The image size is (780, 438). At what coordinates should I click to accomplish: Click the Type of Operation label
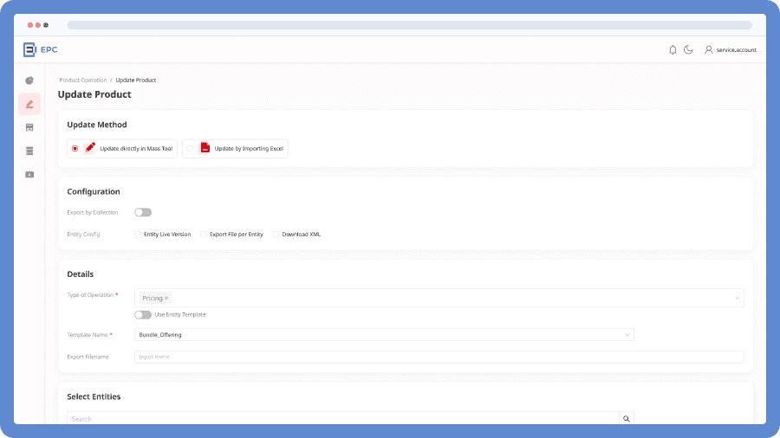(x=90, y=295)
